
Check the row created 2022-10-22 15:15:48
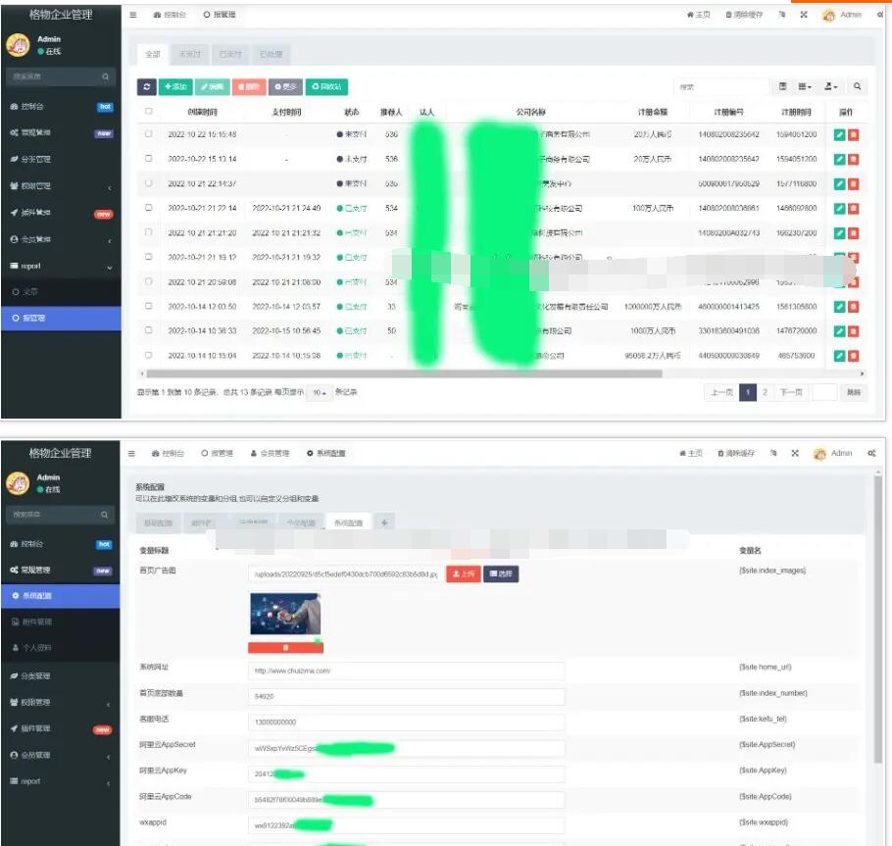click(149, 134)
